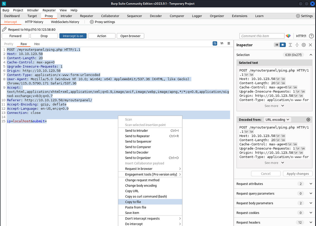
Task: Open Inspector settings gear icon
Action: (304, 45)
